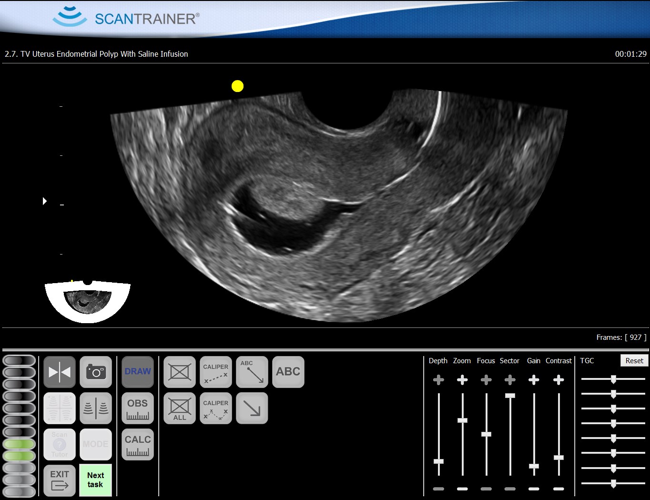Screen dimensions: 650x500
Task: Select the multi-point CALIPER trace tool
Action: tap(216, 408)
